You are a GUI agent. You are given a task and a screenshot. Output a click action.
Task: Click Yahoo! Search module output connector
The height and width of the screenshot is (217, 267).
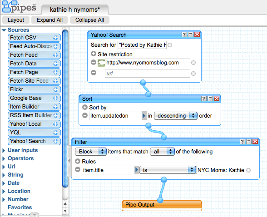[143, 83]
